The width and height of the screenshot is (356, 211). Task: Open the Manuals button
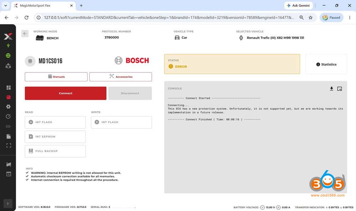pyautogui.click(x=56, y=77)
